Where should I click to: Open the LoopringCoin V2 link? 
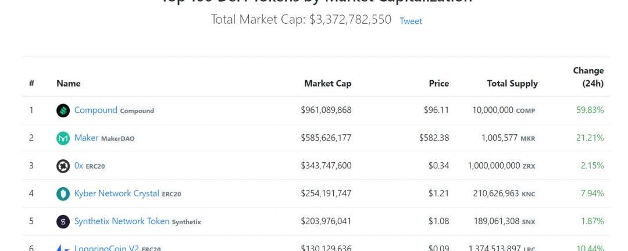click(x=106, y=248)
